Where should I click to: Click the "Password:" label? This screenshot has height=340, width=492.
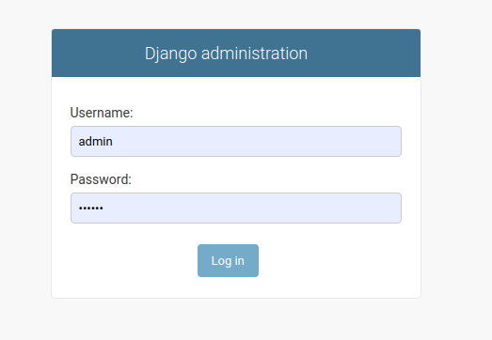pyautogui.click(x=101, y=179)
